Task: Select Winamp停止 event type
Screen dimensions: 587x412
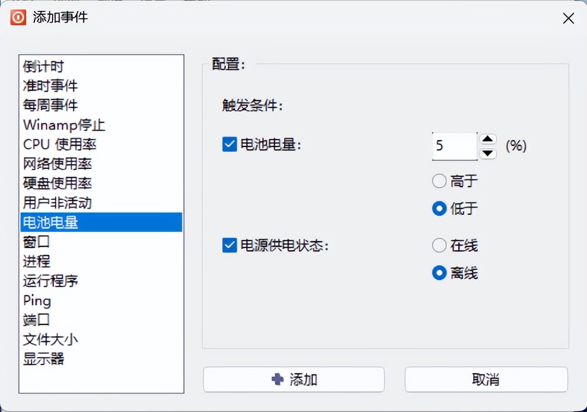Action: click(x=64, y=125)
